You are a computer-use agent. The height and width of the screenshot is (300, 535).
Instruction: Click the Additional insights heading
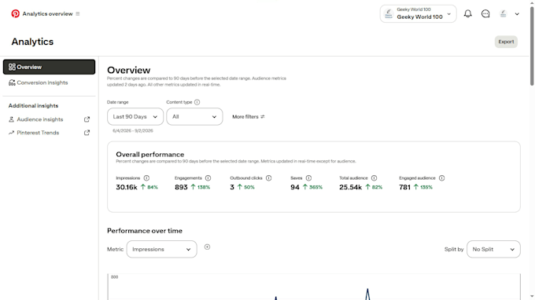[33, 106]
